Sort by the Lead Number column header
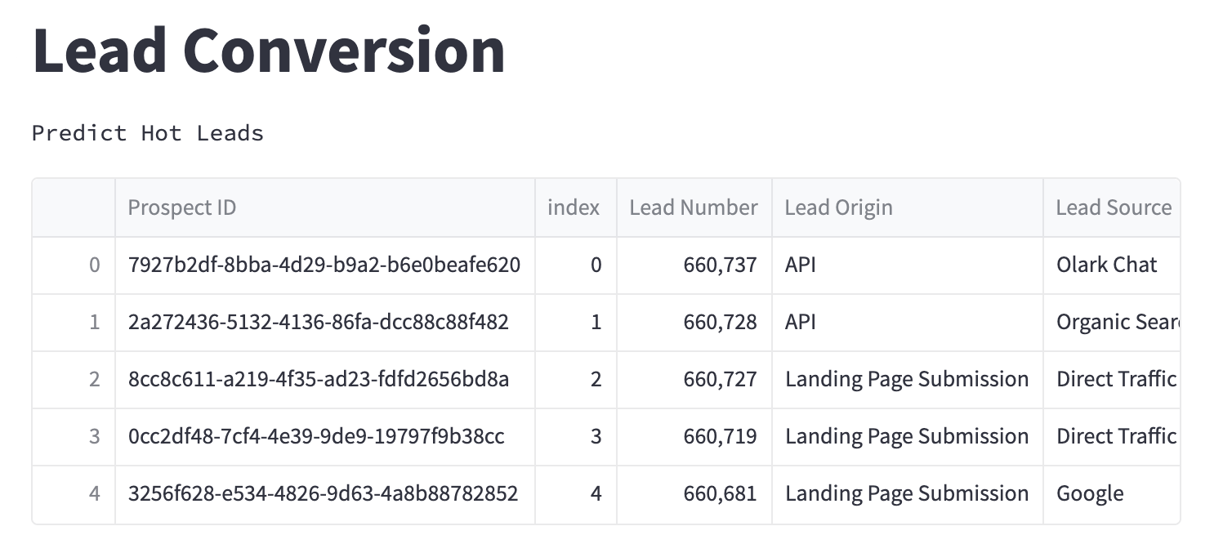Viewport: 1232px width, 544px height. point(694,207)
